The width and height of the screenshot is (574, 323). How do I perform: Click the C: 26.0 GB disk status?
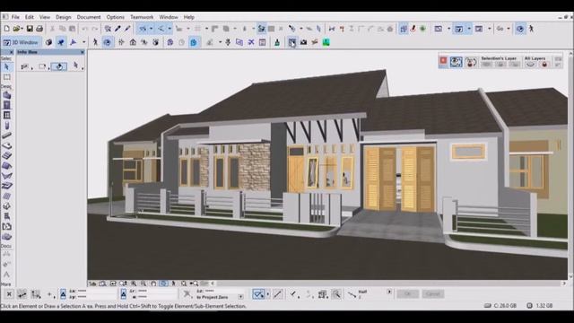500,305
